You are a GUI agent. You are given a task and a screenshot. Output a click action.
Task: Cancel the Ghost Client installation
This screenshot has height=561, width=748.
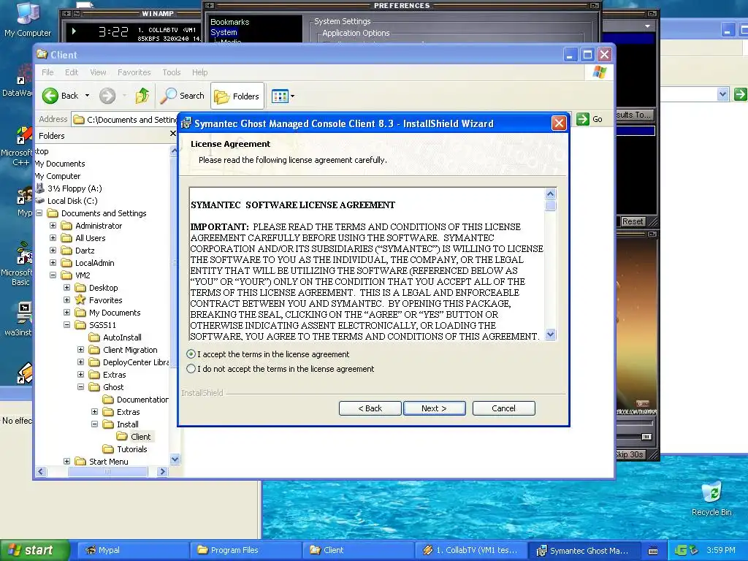point(504,408)
